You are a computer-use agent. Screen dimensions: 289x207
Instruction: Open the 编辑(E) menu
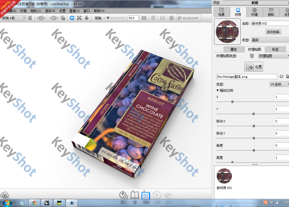12,11
